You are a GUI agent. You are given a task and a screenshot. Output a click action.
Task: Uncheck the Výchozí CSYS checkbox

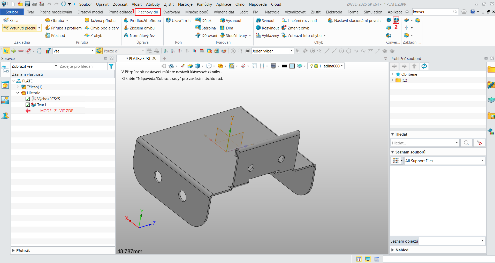(28, 99)
